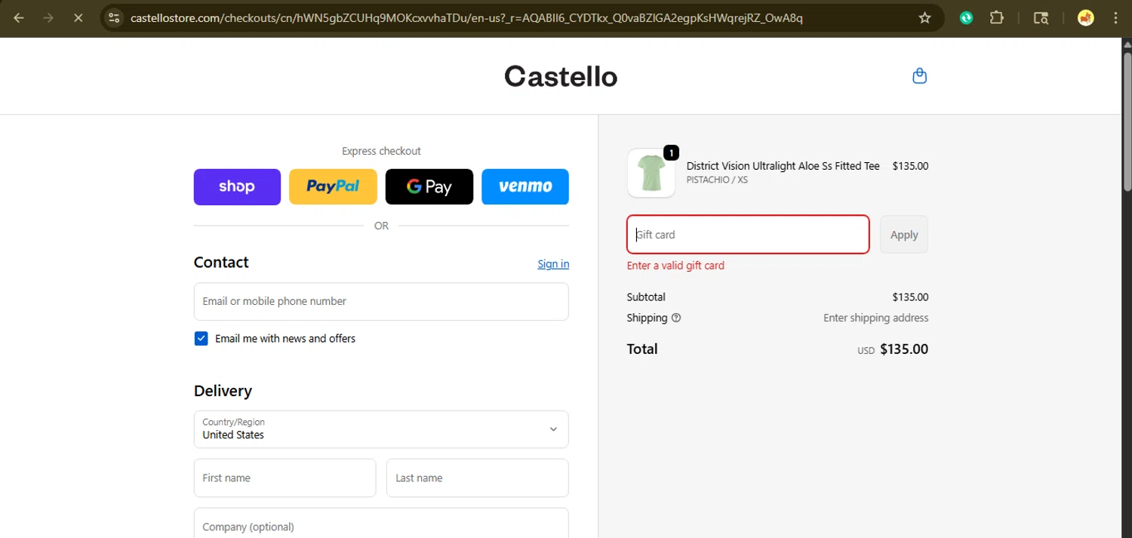Open the Chrome profile avatar
Screen dimensions: 1132x538
point(1086,18)
